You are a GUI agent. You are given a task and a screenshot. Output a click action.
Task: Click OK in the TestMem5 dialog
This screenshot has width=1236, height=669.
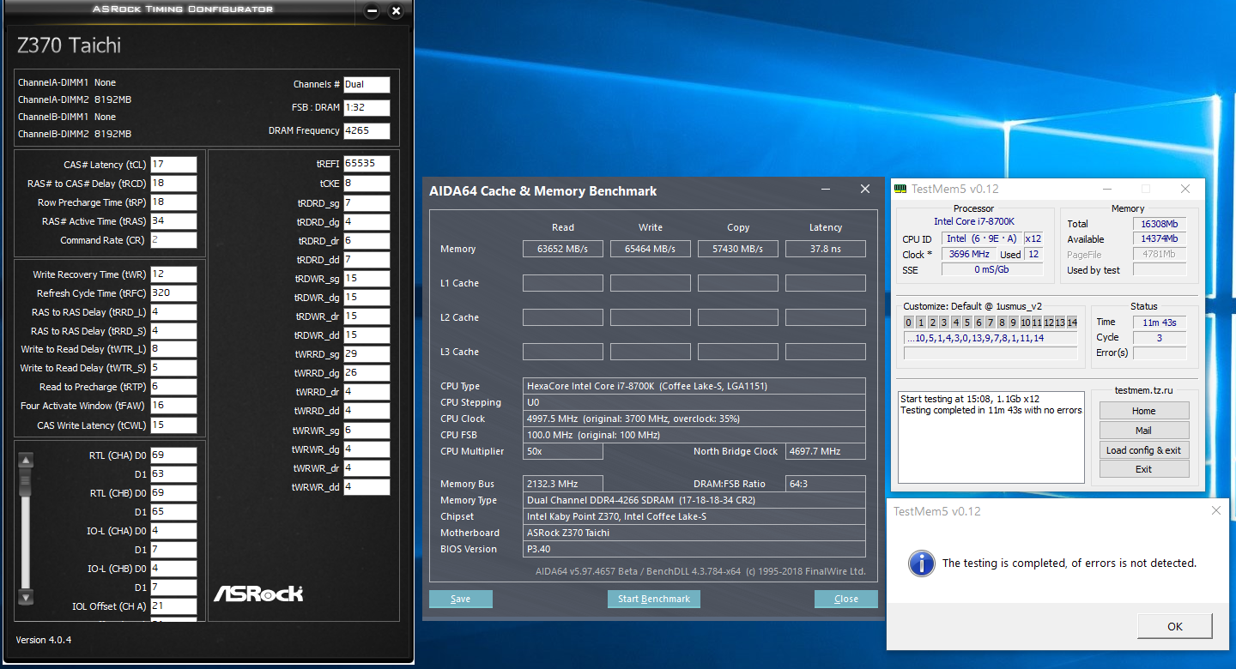[x=1175, y=626]
